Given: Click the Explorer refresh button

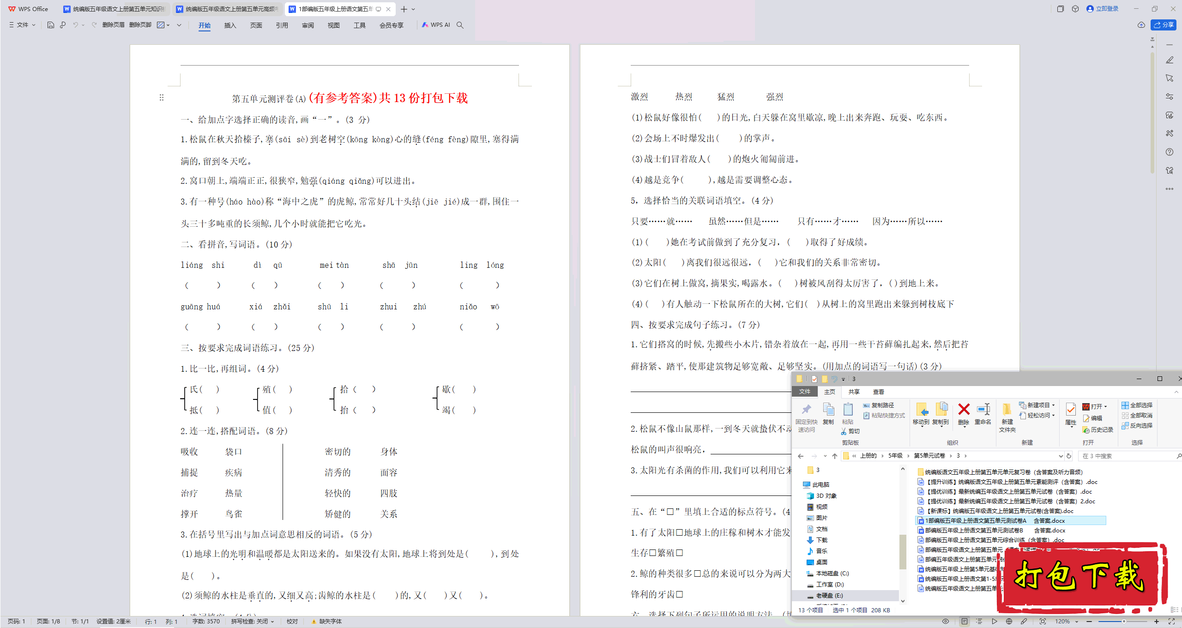Looking at the screenshot, I should tap(1069, 456).
